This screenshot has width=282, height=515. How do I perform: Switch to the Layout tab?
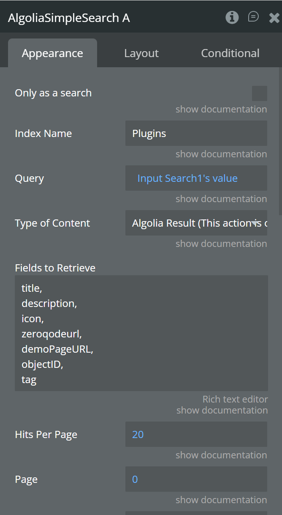tap(141, 53)
